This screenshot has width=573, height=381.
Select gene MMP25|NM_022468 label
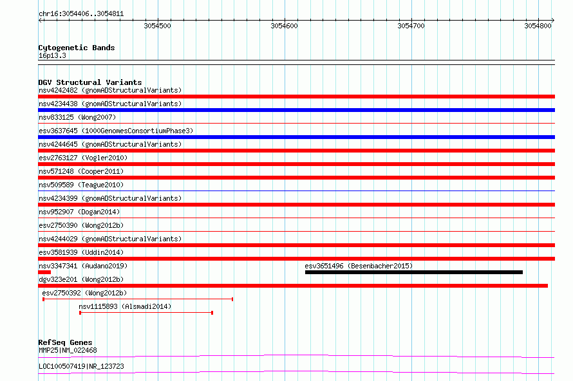coord(68,350)
